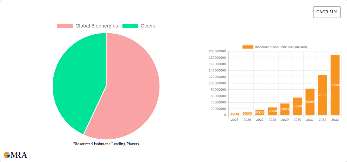Click the 100000000 y-axis label
This screenshot has width=347, height=162.
coord(217,83)
